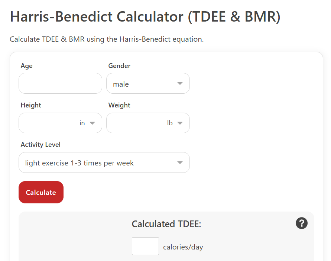Click the question mark help icon
The image size is (331, 261).
[301, 223]
